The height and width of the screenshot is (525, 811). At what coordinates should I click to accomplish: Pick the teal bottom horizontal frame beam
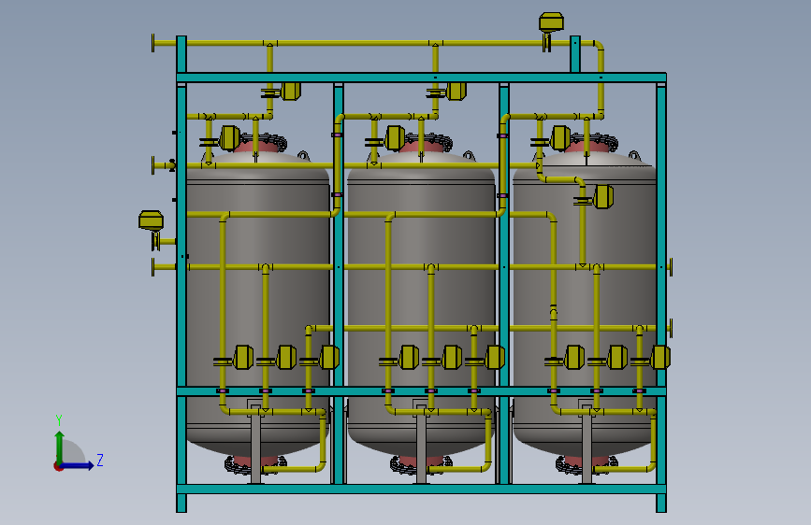(421, 489)
